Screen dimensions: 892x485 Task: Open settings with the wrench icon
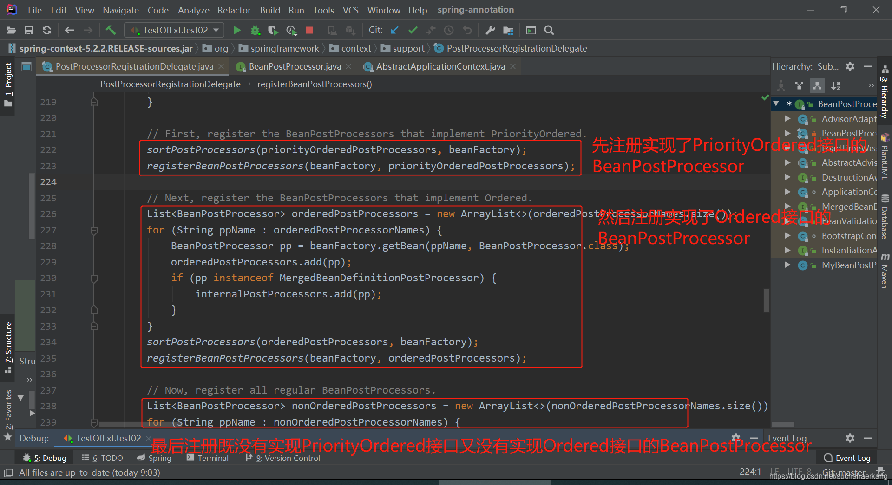coord(490,30)
